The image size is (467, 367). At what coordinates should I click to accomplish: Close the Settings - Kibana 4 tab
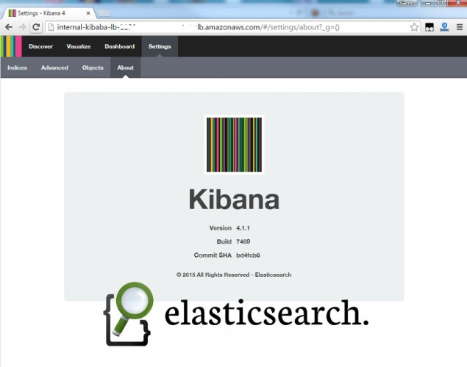[88, 13]
